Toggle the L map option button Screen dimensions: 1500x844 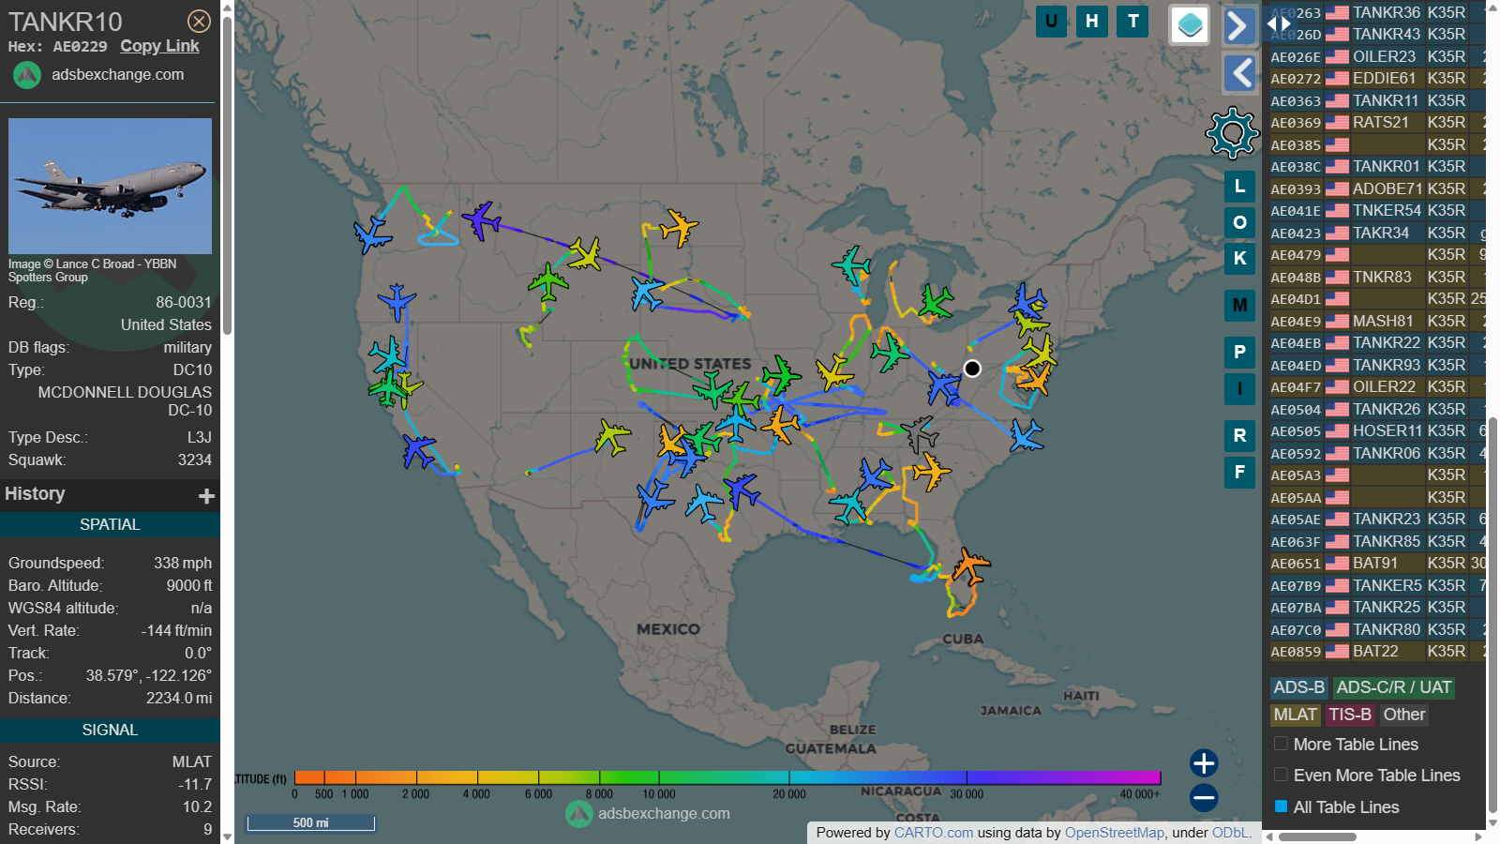point(1239,187)
